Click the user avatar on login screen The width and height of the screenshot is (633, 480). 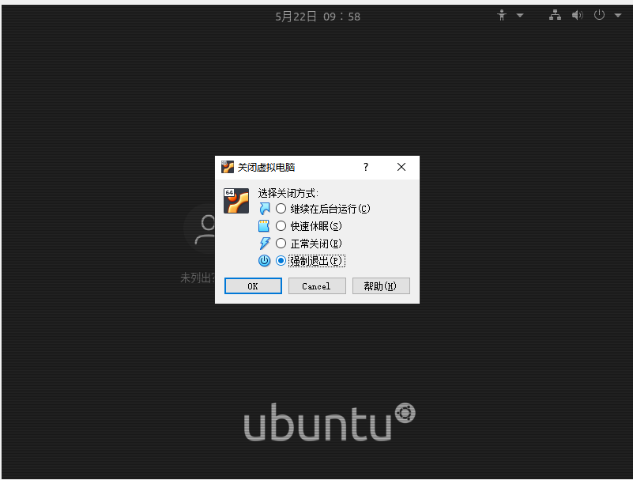201,229
